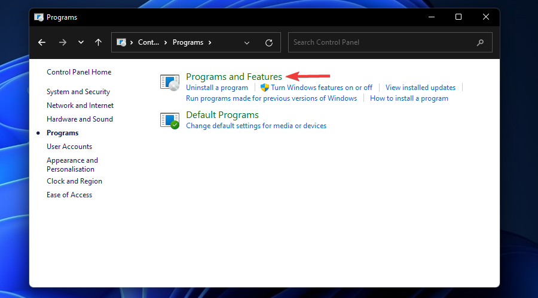
Task: Open Hardware and Sound category
Action: [x=80, y=119]
